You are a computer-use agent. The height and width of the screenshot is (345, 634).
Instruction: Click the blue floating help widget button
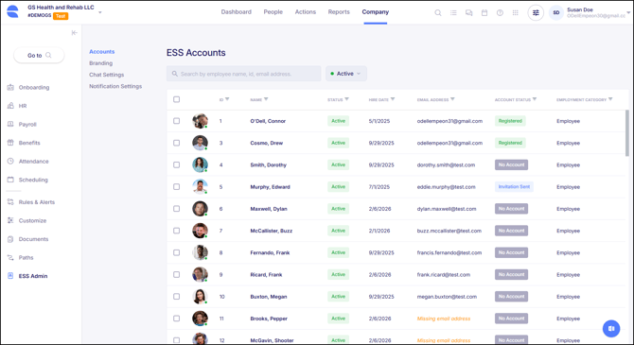[611, 328]
